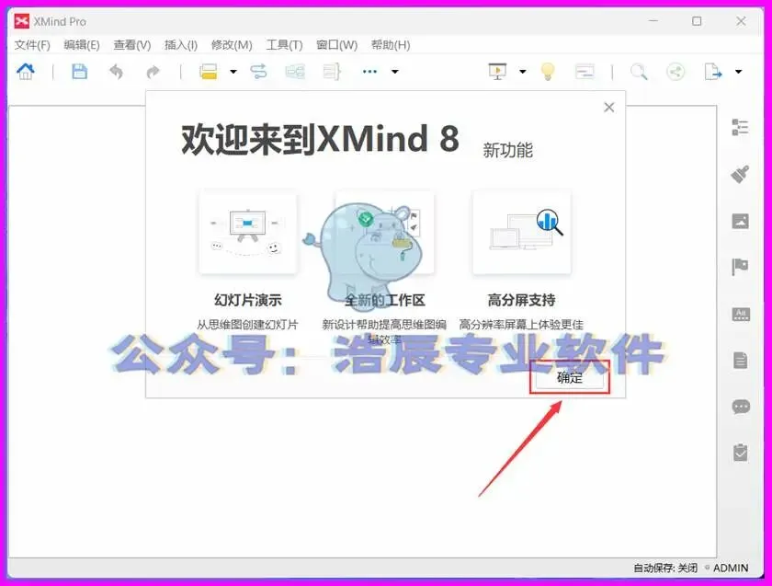Add a relationship line
Screen dimensions: 772x586
pyautogui.click(x=258, y=72)
